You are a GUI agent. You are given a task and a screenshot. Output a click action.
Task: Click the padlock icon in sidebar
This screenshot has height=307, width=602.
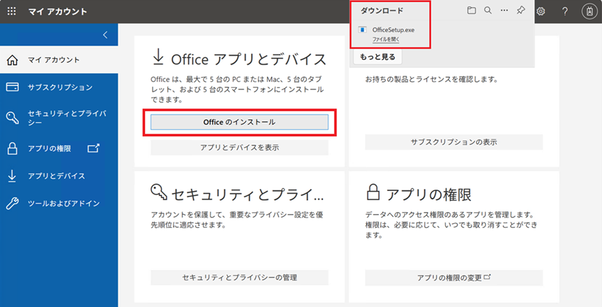pos(13,149)
